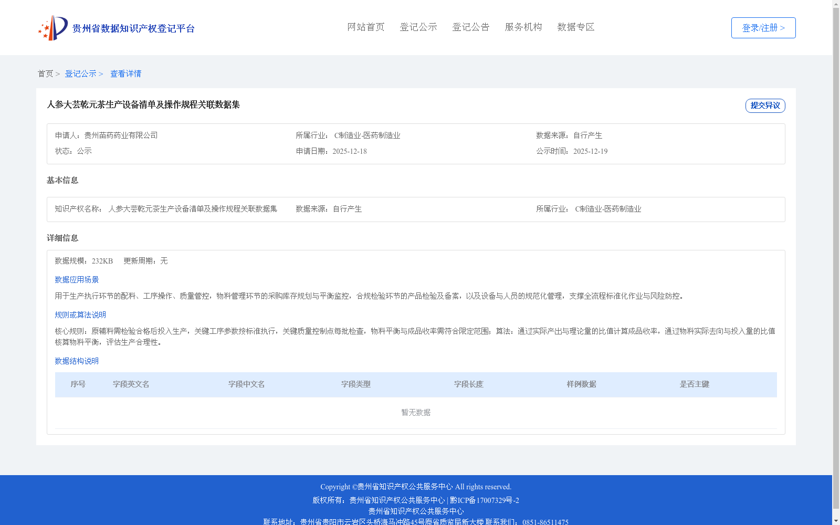Screen dimensions: 840x525
Task: Click the 公示时间 2025-12-19 value
Action: pos(591,151)
